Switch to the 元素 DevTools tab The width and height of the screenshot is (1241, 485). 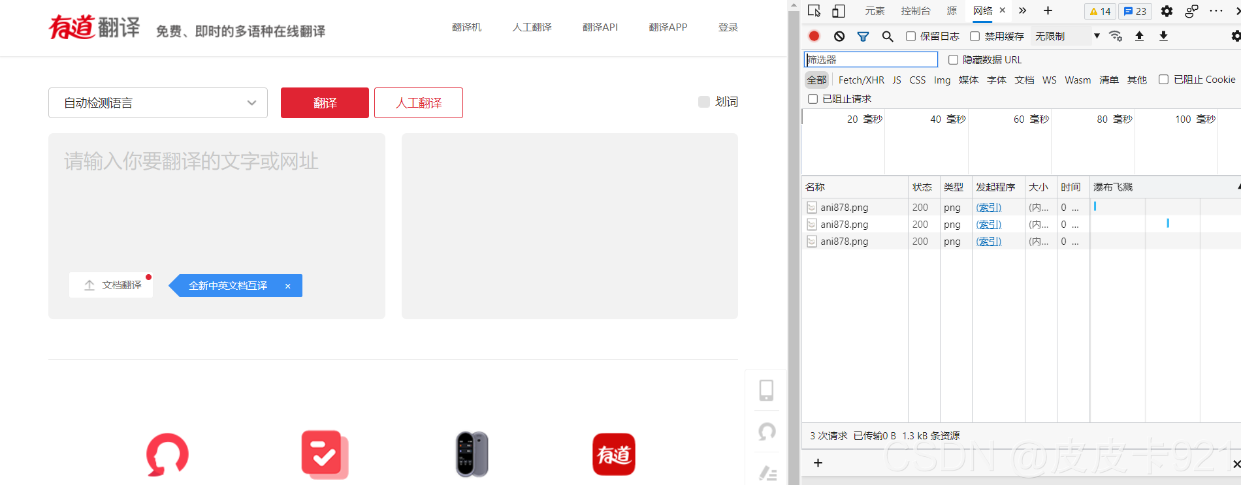[x=875, y=11]
